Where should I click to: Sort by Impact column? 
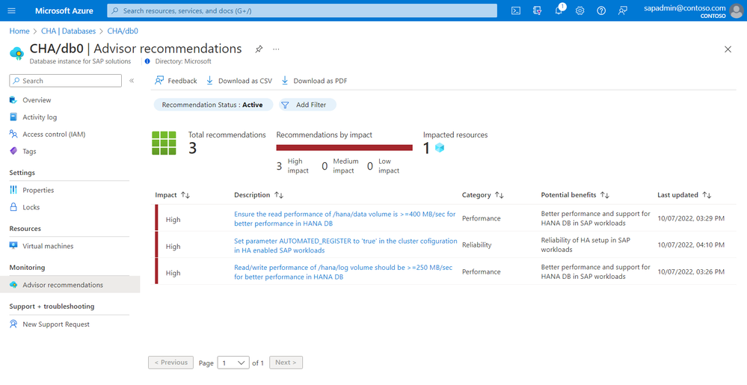click(x=173, y=195)
